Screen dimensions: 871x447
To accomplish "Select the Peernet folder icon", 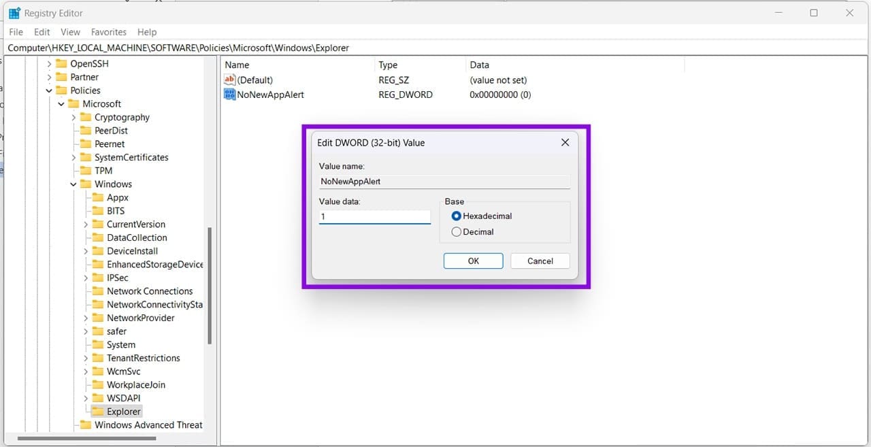I will [x=86, y=144].
